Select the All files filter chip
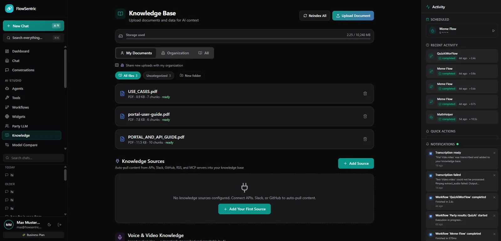This screenshot has height=241, width=501. (x=128, y=76)
